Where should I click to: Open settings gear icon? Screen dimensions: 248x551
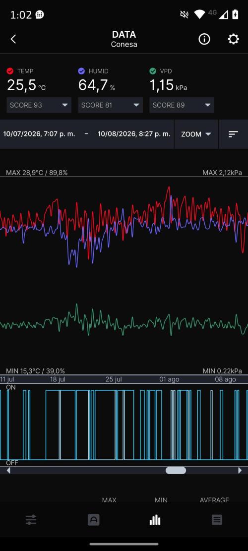(233, 39)
